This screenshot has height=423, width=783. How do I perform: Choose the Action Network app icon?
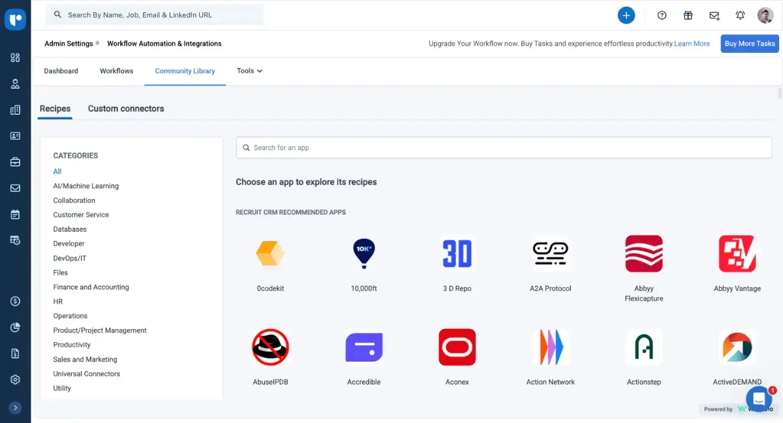click(x=551, y=347)
